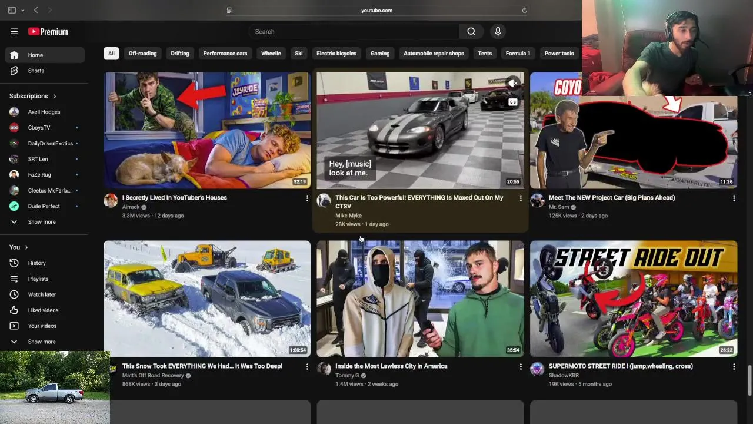Show more under the You section
The height and width of the screenshot is (424, 753).
(45, 342)
